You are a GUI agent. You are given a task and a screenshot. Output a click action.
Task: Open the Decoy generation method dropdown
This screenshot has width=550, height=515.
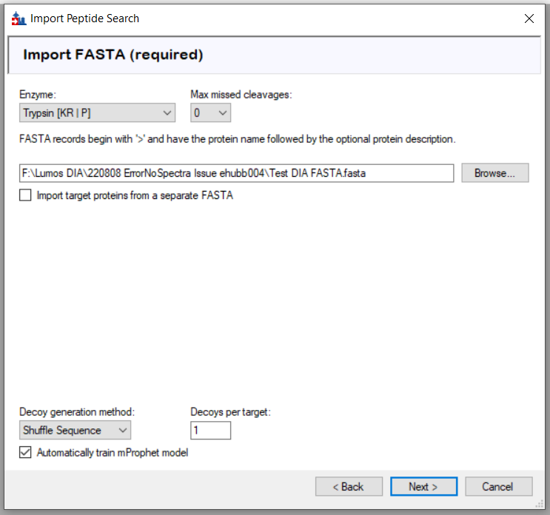pyautogui.click(x=75, y=431)
